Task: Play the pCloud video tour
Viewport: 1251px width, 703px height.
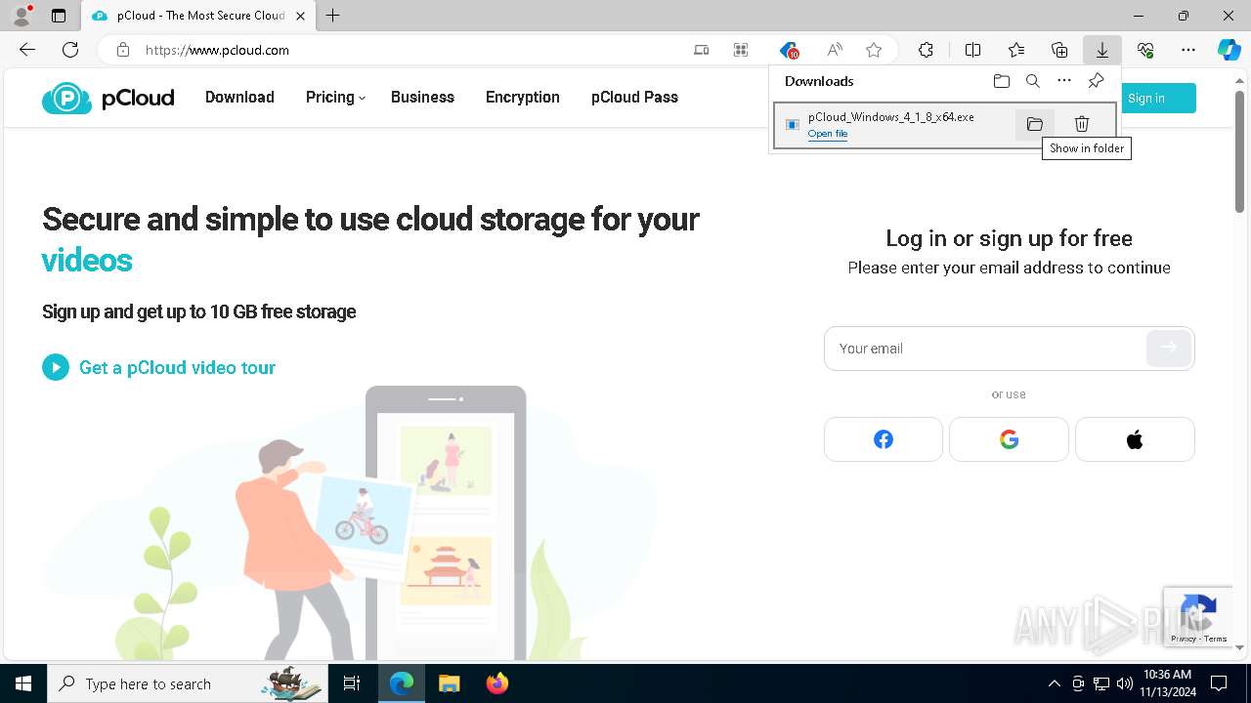Action: coord(56,367)
